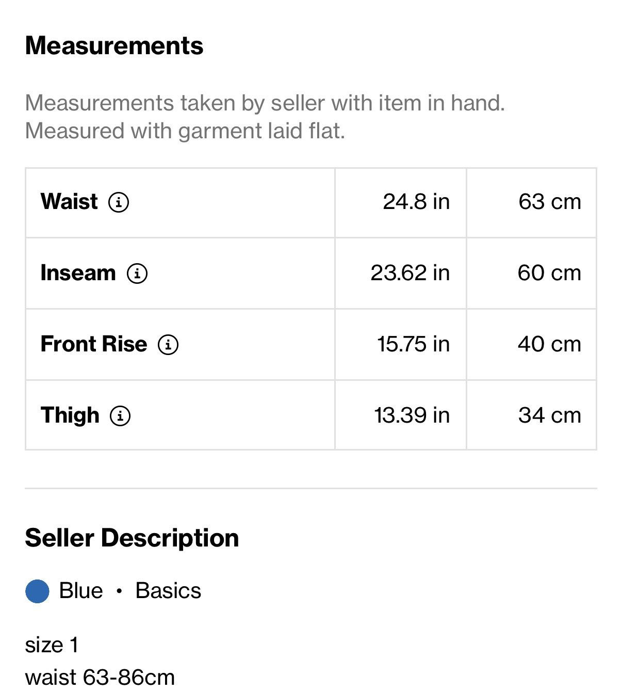
Task: Open the Thigh measurement info icon
Action: click(x=120, y=415)
